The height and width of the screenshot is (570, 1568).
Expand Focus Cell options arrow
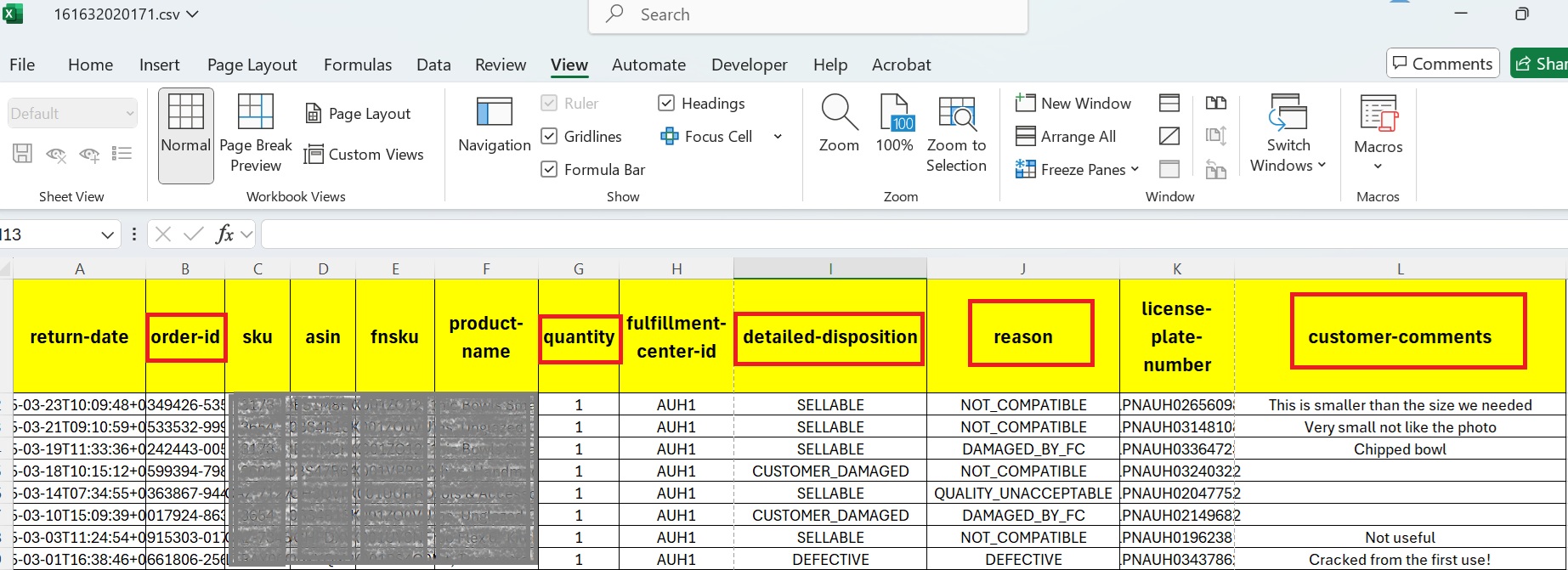tap(778, 136)
